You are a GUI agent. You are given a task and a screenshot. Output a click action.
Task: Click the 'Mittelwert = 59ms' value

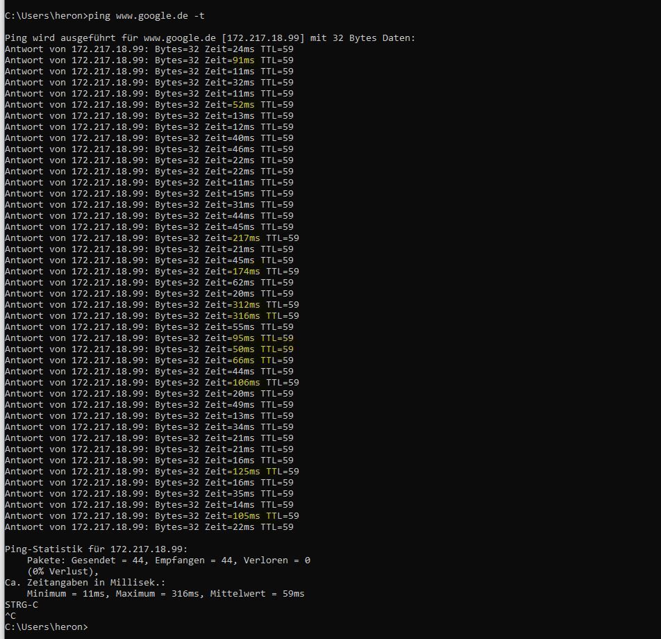pyautogui.click(x=257, y=593)
